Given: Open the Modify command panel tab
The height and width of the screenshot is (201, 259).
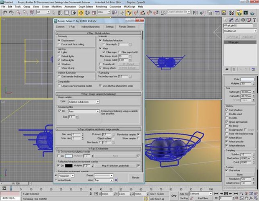Looking at the screenshot, I should [x=231, y=20].
